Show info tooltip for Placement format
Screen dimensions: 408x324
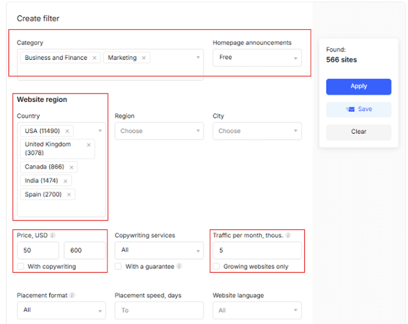pos(72,295)
